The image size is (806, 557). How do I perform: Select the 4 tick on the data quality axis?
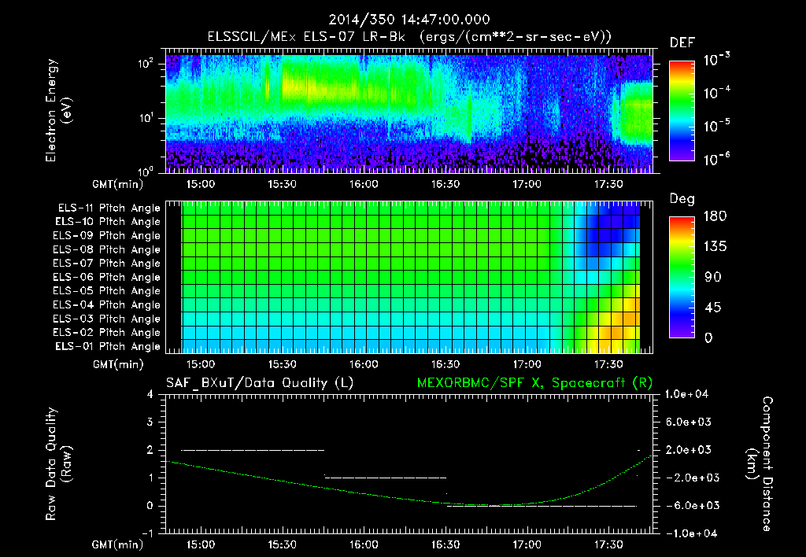[150, 394]
